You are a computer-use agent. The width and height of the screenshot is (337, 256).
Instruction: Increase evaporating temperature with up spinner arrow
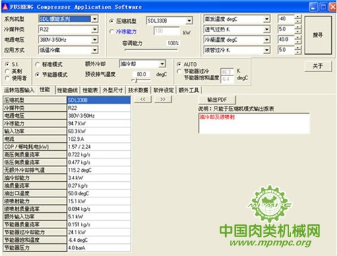(298, 17)
